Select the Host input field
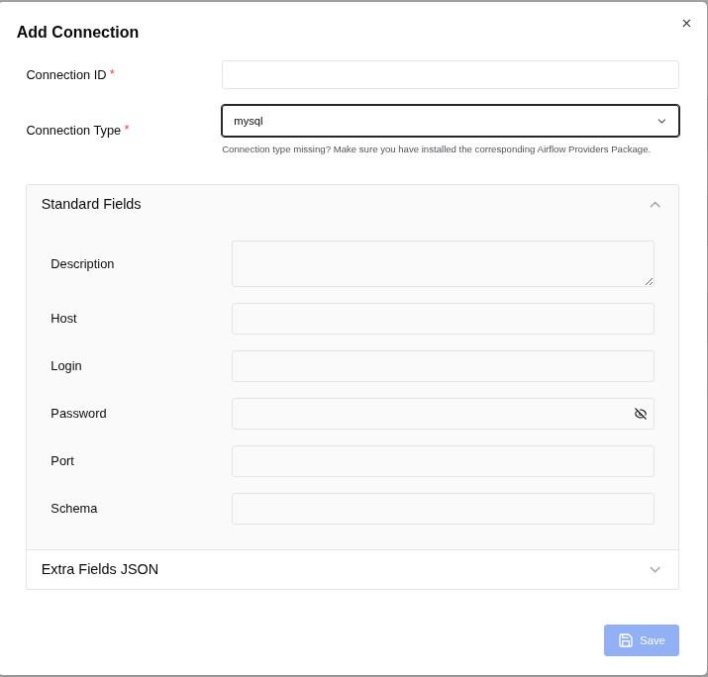708x677 pixels. coord(442,319)
